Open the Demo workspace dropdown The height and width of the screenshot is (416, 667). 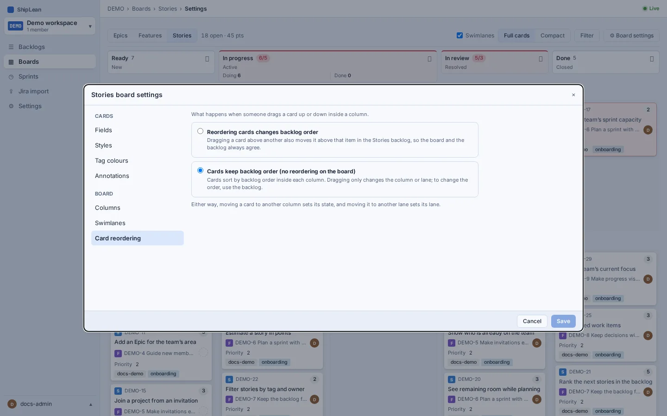click(x=50, y=26)
